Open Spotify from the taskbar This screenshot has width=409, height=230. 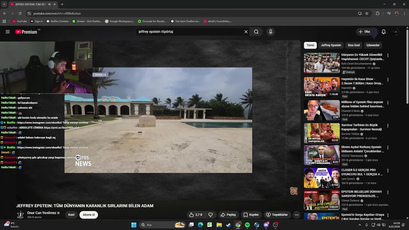click(x=247, y=225)
